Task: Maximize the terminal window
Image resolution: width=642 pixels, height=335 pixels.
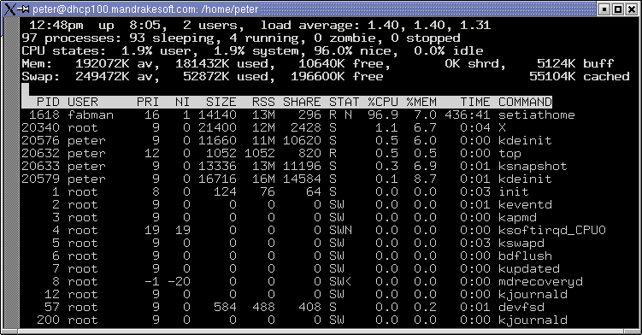Action: click(x=618, y=9)
